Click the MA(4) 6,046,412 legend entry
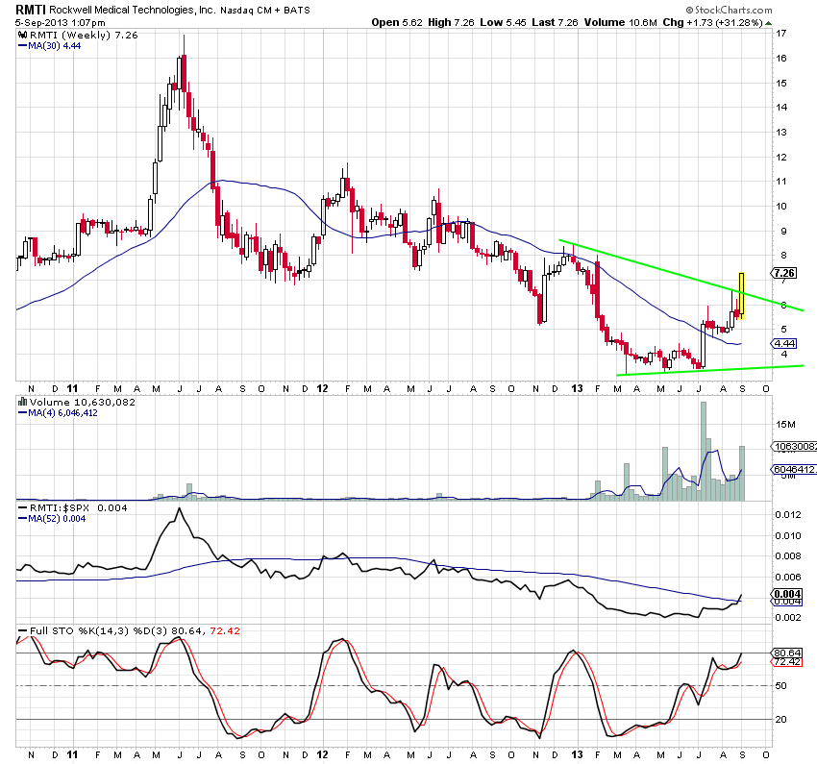This screenshot has width=817, height=764. [x=58, y=413]
